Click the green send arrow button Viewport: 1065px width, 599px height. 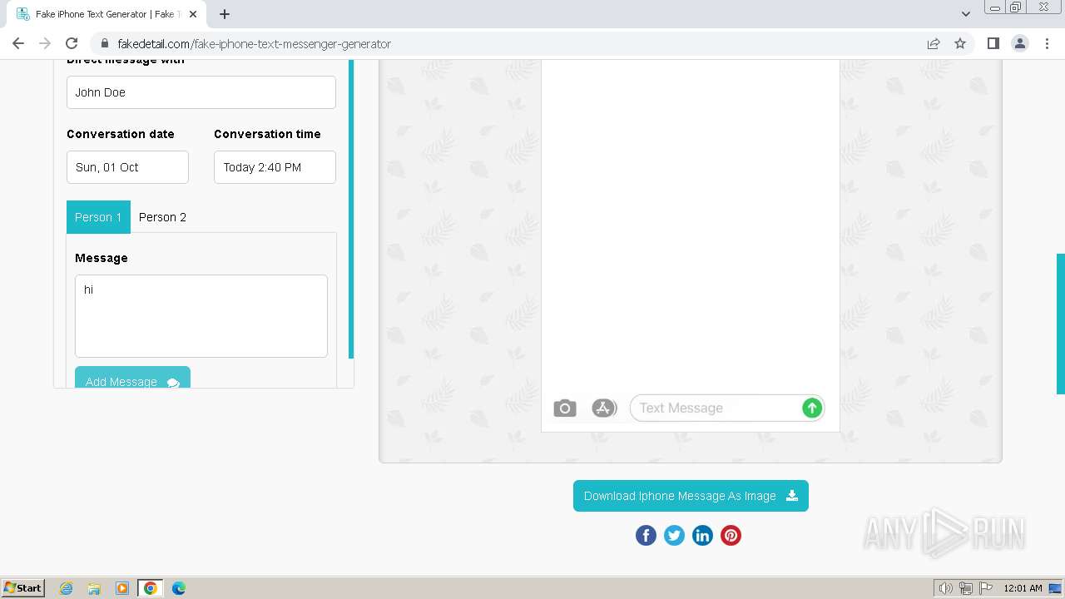click(x=811, y=408)
